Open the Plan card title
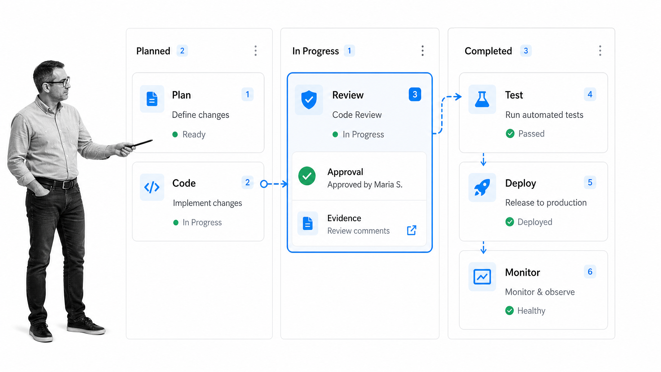 (181, 95)
